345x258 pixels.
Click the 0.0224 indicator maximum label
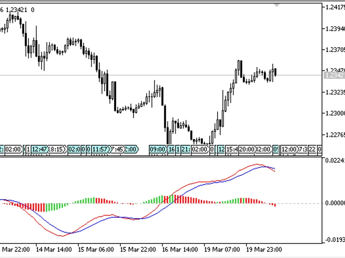coord(335,160)
